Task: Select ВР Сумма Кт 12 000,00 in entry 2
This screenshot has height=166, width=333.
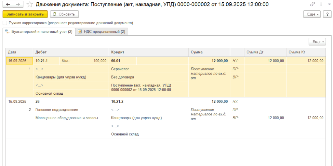Action: tap(306, 118)
